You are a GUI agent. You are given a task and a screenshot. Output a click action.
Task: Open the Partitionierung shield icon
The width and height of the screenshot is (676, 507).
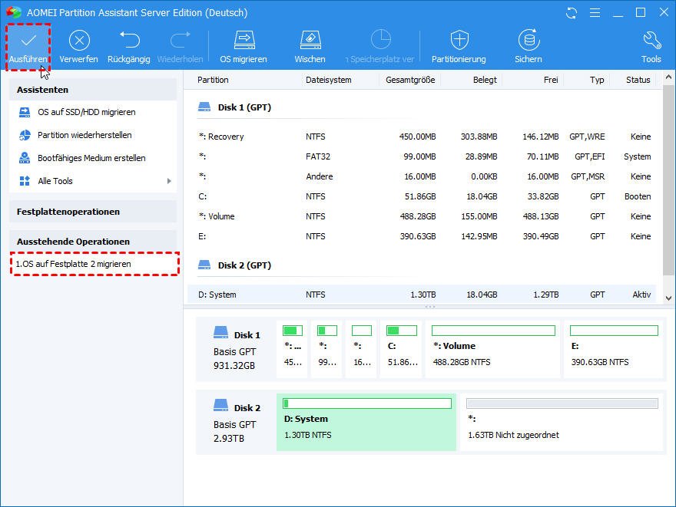pos(459,41)
